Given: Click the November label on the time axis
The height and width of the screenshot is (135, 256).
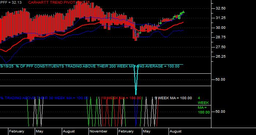Looking at the screenshot, I should click(98, 131).
